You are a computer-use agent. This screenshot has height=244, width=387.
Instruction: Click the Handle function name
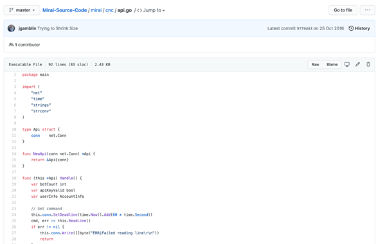point(66,179)
